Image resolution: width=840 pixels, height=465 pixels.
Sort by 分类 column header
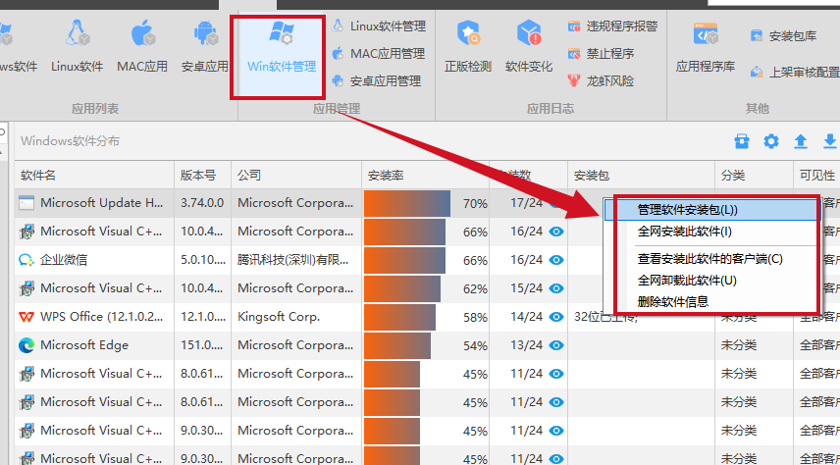tap(755, 176)
